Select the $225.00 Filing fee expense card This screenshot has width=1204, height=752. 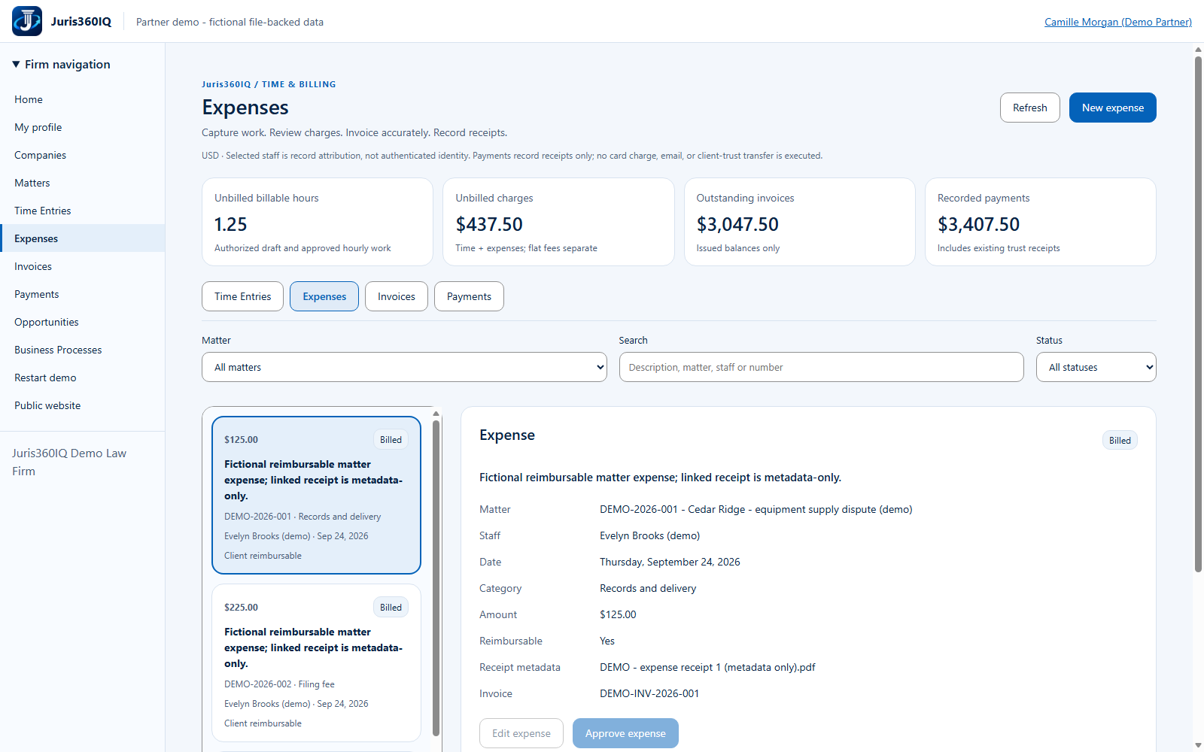point(316,663)
